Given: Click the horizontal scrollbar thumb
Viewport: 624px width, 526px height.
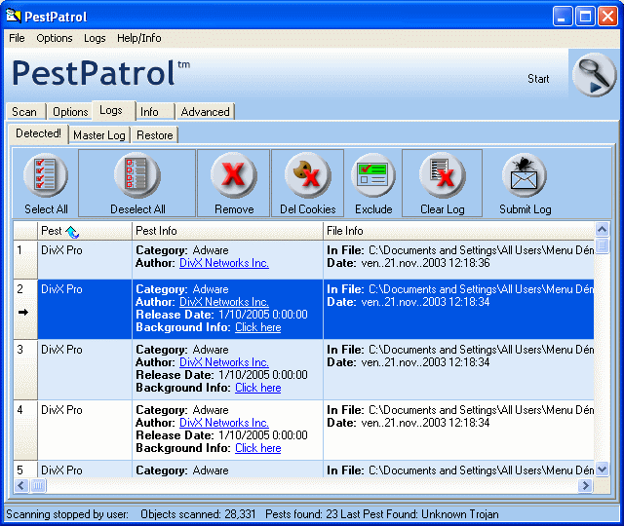Looking at the screenshot, I should pos(38,485).
